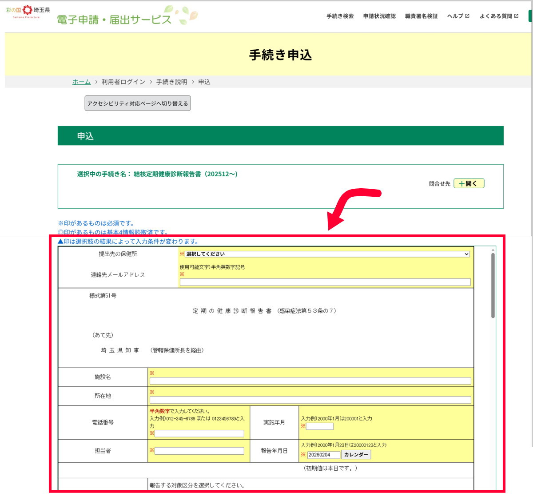Click the 実施年月 input field
Viewport: 533px width, 496px height.
click(320, 426)
